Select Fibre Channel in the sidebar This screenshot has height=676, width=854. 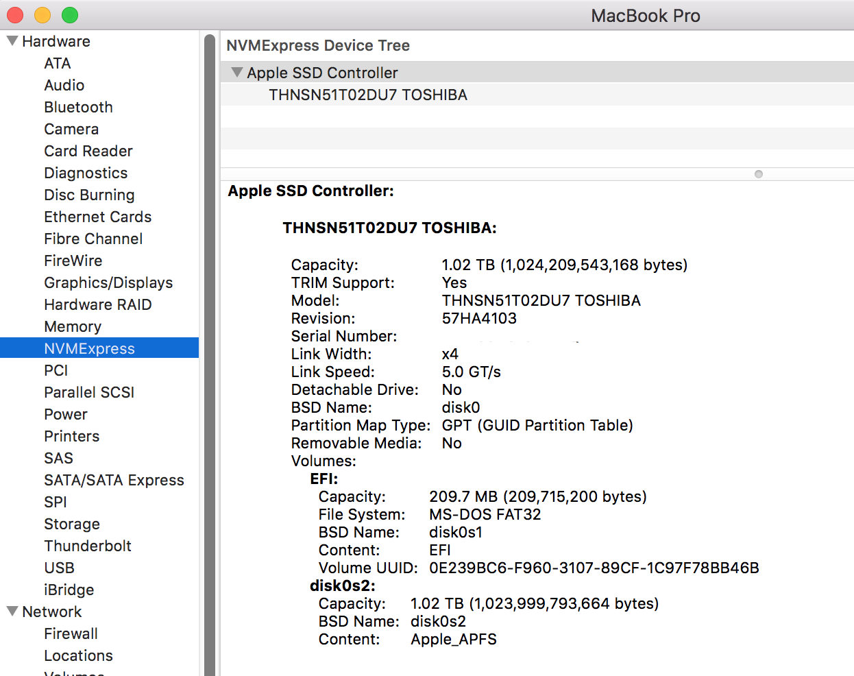93,239
